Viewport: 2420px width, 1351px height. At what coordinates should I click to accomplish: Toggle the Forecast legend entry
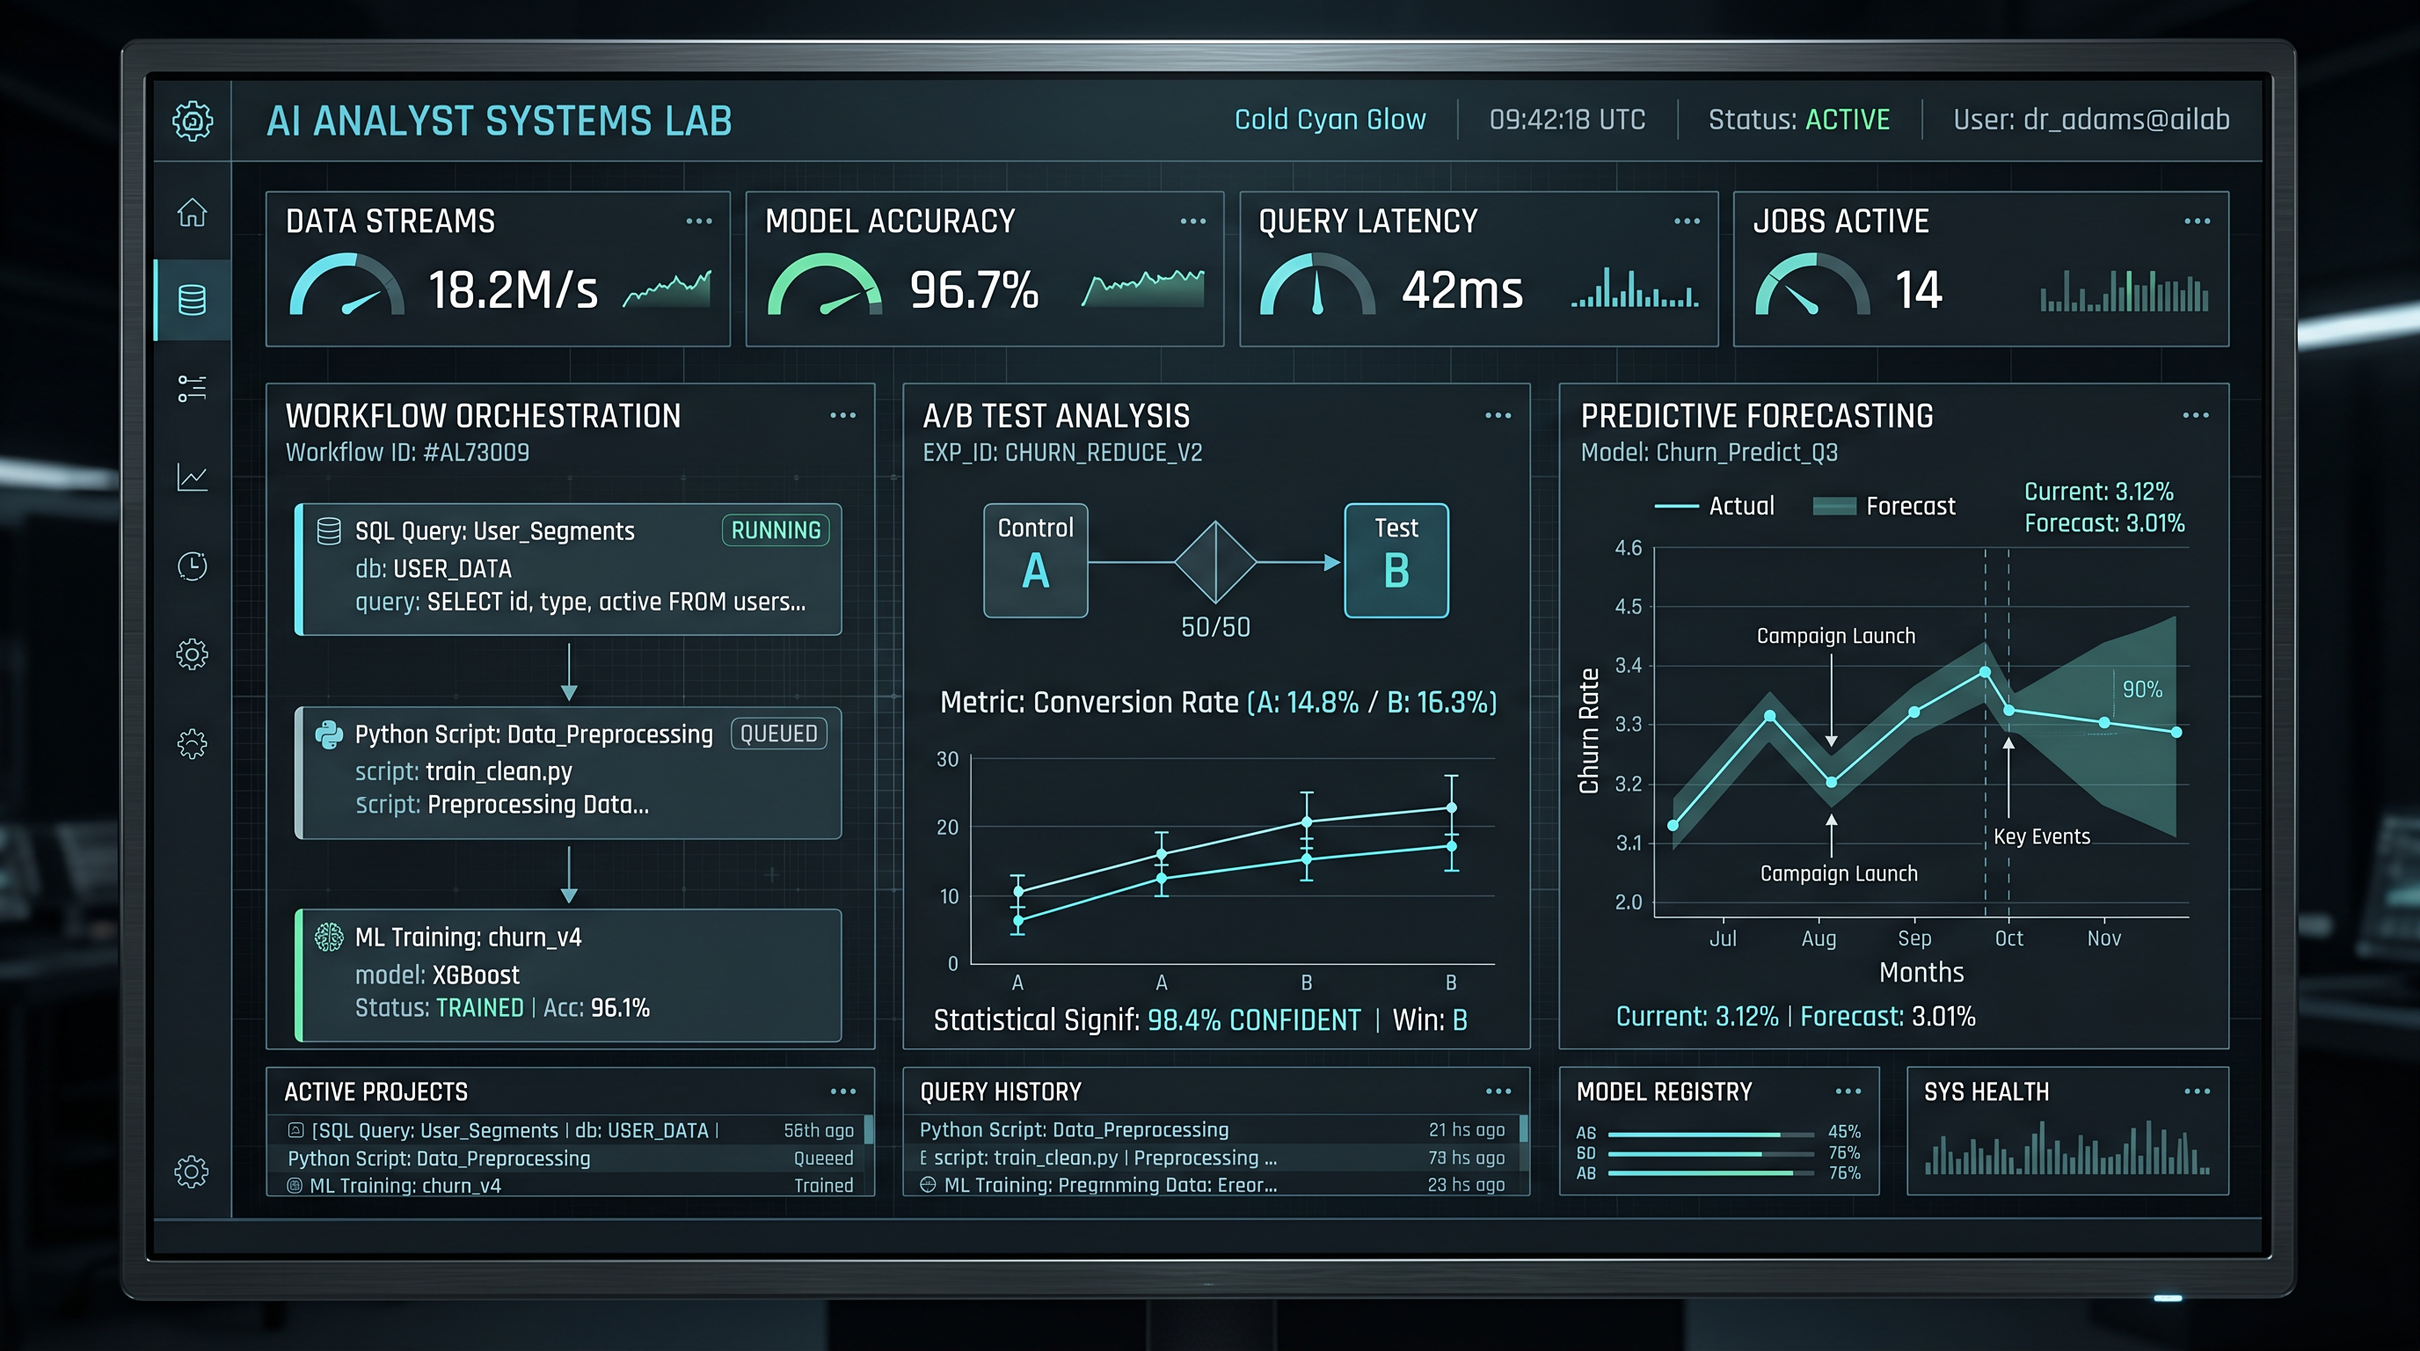(1884, 507)
